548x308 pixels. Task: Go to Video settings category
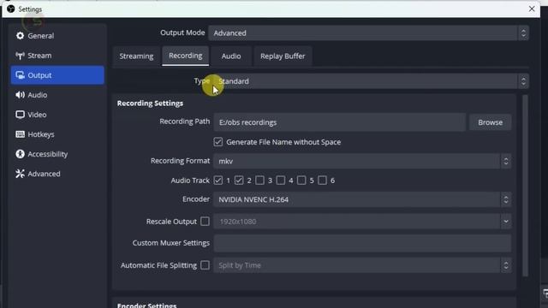[x=57, y=115]
